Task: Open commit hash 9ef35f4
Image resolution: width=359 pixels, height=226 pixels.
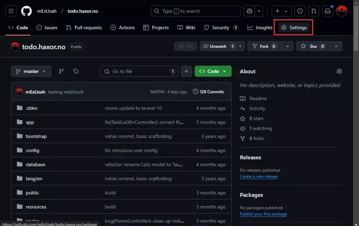Action: pos(157,92)
